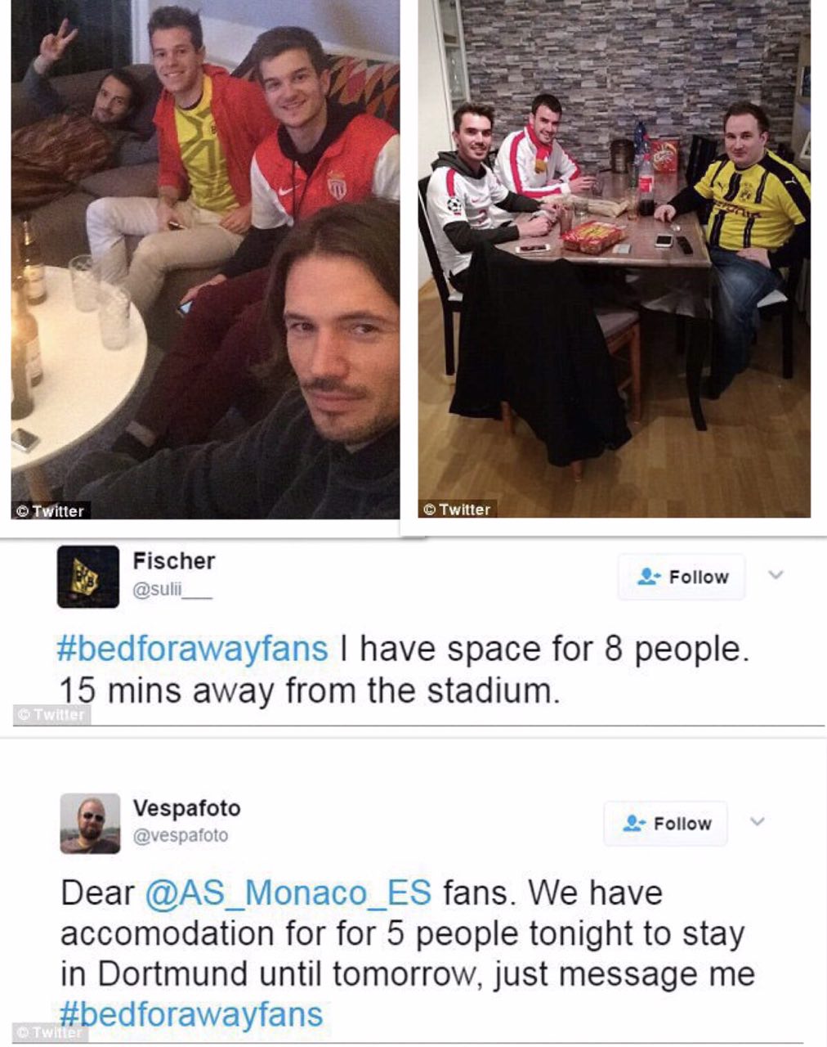This screenshot has height=1047, width=827.
Task: Click Twitter watermark under Fischer's tweet
Action: point(51,715)
